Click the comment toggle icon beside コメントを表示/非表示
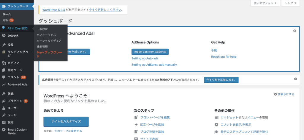304x140 pixels. point(216,125)
